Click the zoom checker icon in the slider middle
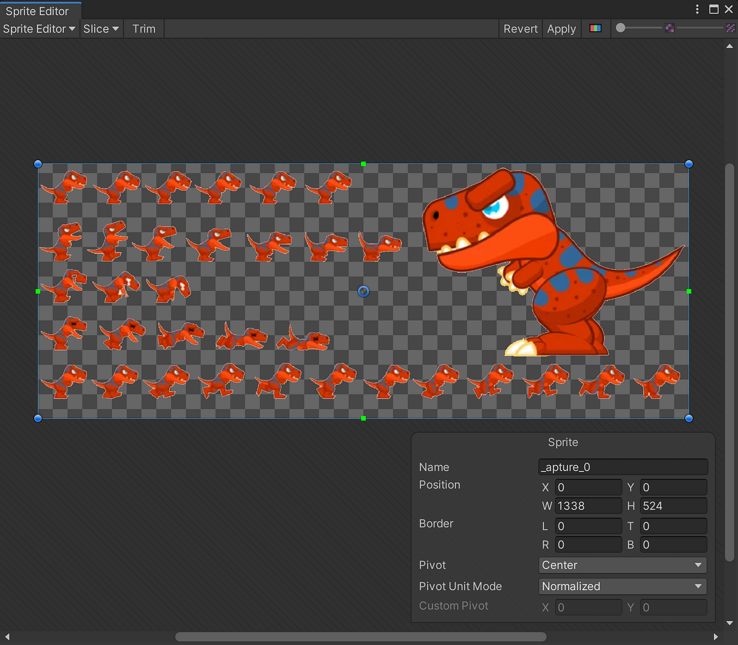The height and width of the screenshot is (645, 738). (x=669, y=28)
